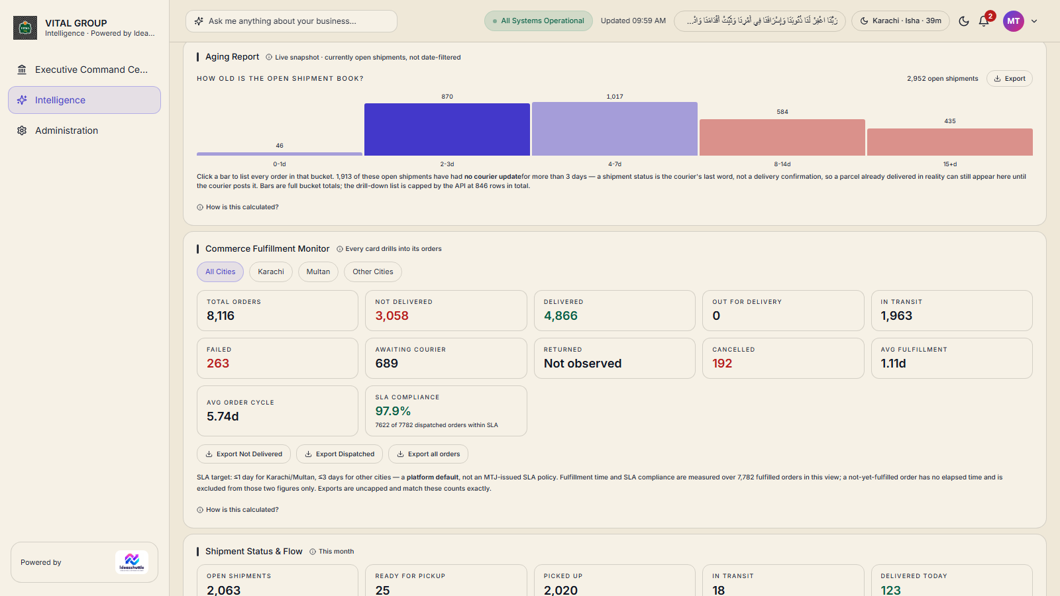
Task: Open the Intelligence sidebar section
Action: [84, 100]
